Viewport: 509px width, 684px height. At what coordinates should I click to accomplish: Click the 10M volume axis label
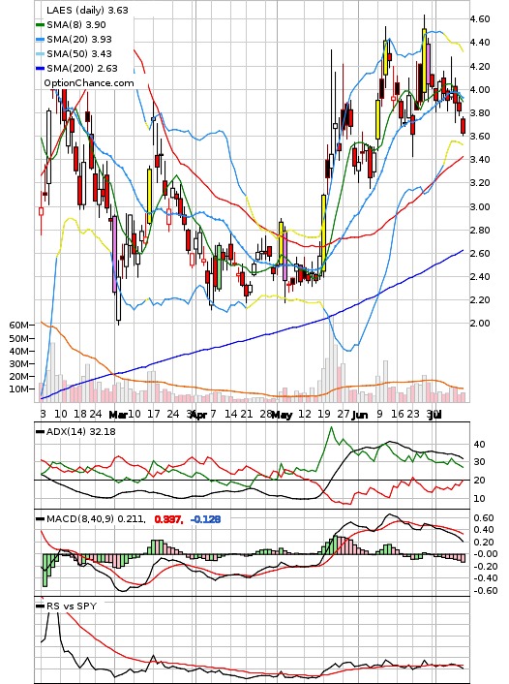19,389
